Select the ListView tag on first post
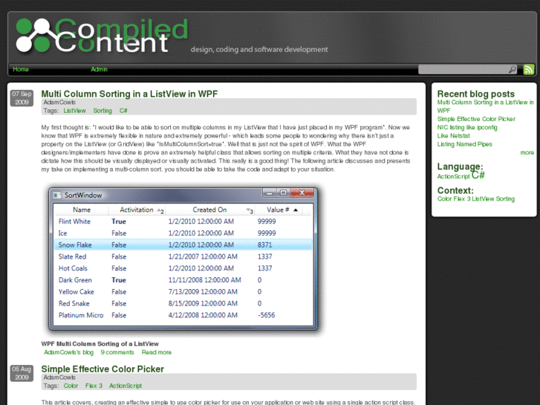This screenshot has height=405, width=540. pyautogui.click(x=74, y=111)
